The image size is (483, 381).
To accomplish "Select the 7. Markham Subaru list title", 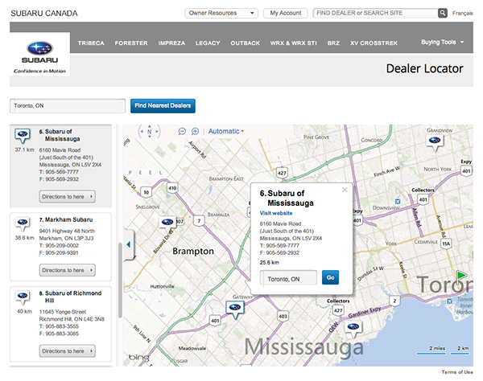I will tap(66, 219).
